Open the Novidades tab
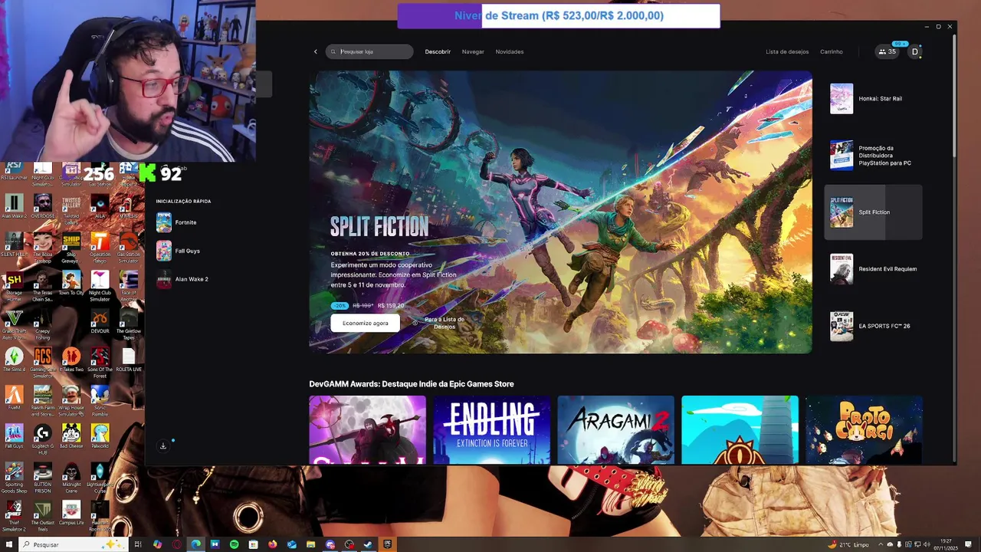 510,51
